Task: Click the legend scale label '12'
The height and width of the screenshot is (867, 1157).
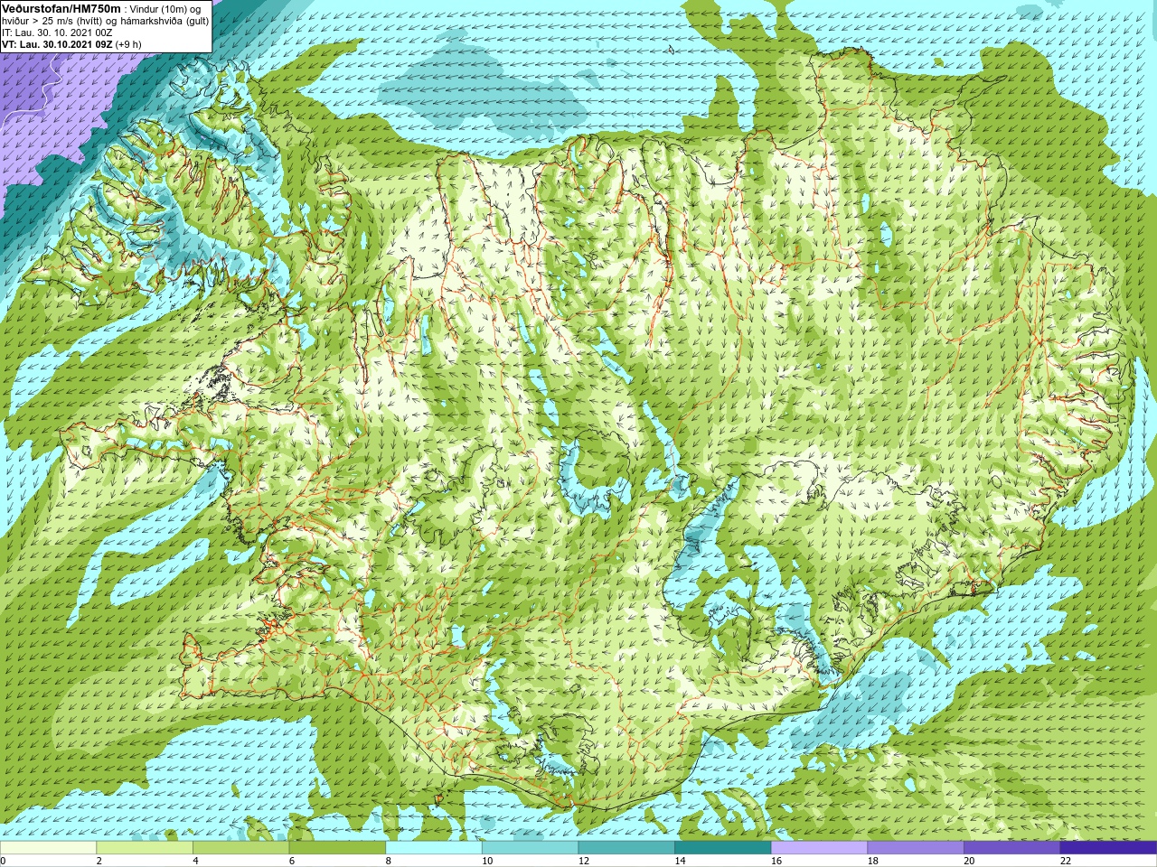Action: tap(584, 861)
